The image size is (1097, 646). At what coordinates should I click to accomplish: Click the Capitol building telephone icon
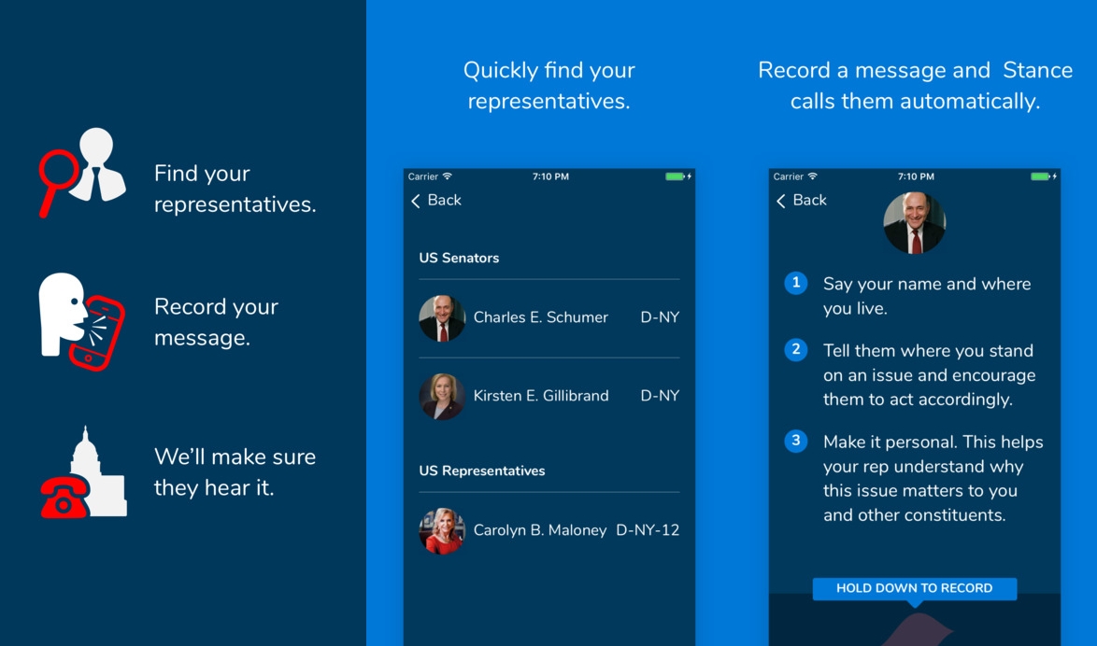pyautogui.click(x=83, y=473)
